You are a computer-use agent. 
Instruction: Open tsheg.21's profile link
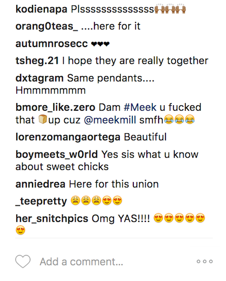pyautogui.click(x=37, y=61)
